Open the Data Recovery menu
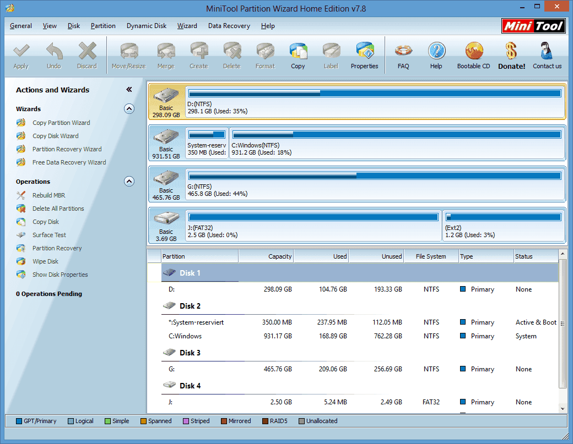 pos(229,26)
